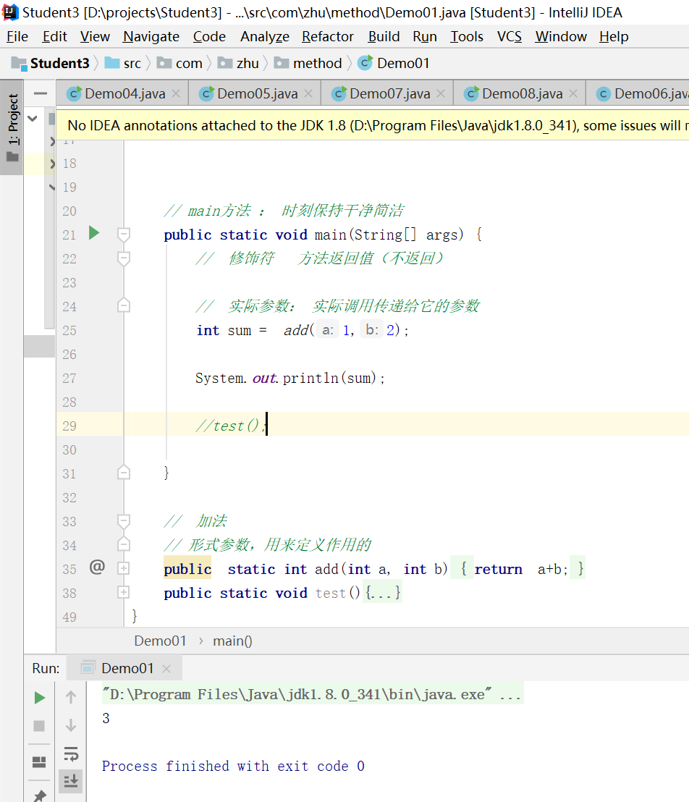
Task: Close the Demo08.java tab
Action: [573, 93]
